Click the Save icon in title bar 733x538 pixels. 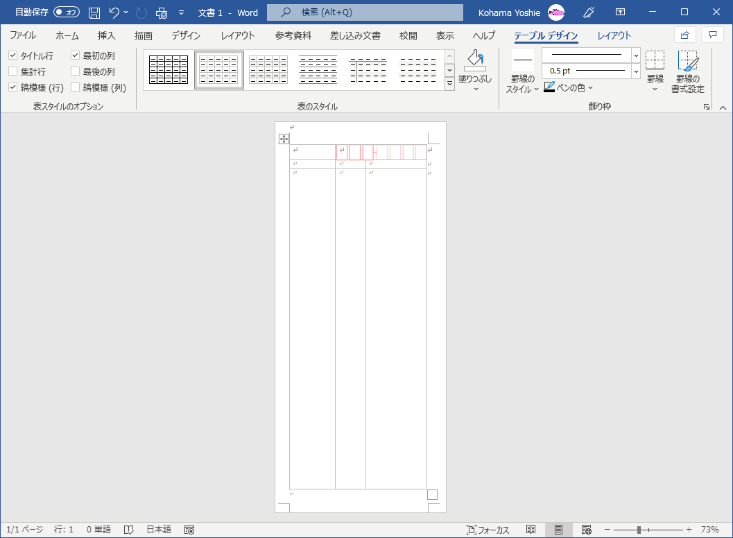tap(94, 12)
